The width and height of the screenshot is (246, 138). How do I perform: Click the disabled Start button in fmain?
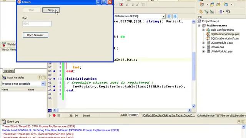pyautogui.click(x=32, y=10)
